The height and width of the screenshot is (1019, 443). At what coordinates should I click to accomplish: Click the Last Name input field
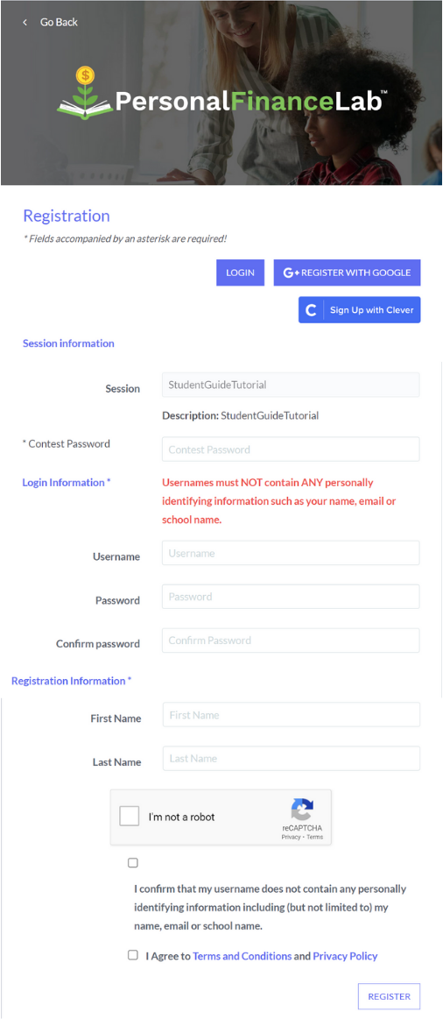point(292,759)
